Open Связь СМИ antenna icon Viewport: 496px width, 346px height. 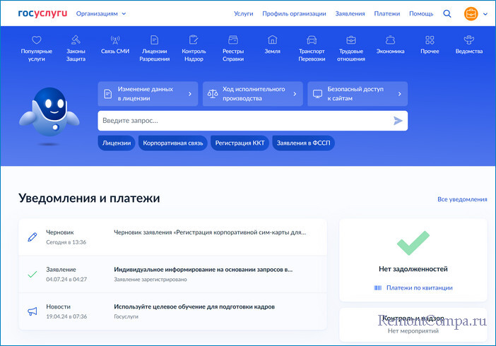coord(115,40)
